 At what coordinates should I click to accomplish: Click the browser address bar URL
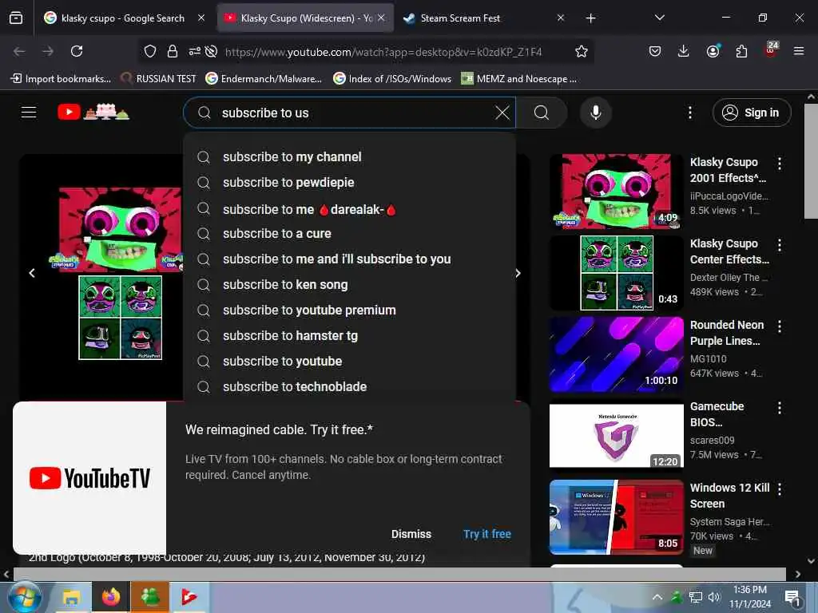(383, 52)
